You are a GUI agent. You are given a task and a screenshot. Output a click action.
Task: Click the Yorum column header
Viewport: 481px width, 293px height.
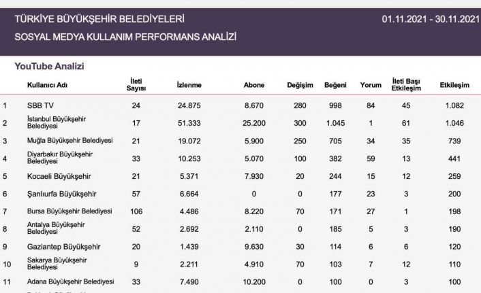(371, 85)
